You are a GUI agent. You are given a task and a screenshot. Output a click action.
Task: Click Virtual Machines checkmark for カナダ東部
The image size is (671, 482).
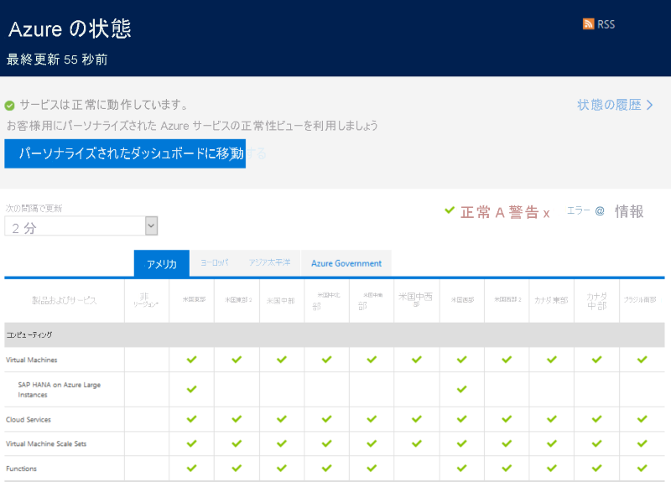pyautogui.click(x=552, y=360)
